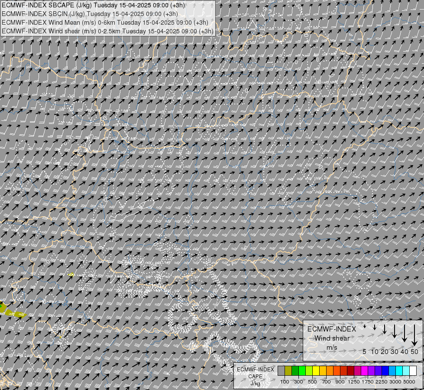The image size is (424, 390).
Task: Select the dark red CAPE legend swatch
Action: (351, 370)
